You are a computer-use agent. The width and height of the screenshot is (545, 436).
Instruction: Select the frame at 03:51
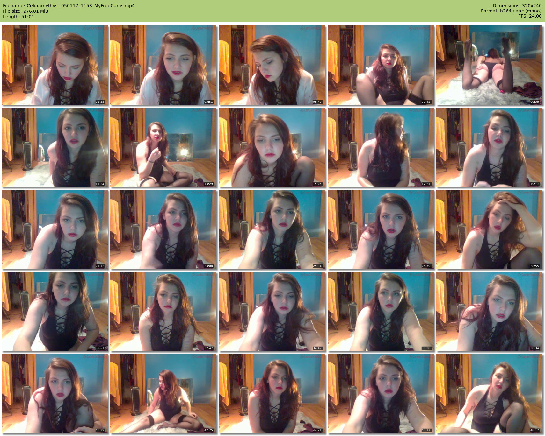[163, 65]
